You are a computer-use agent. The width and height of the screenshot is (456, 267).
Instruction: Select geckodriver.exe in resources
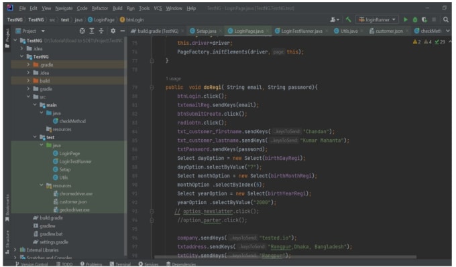(x=74, y=210)
